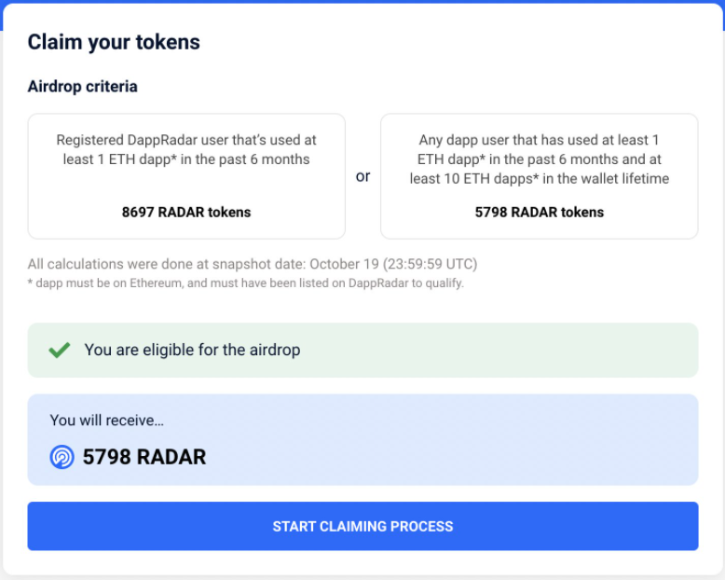Click the RADAR token logo icon

click(x=62, y=457)
